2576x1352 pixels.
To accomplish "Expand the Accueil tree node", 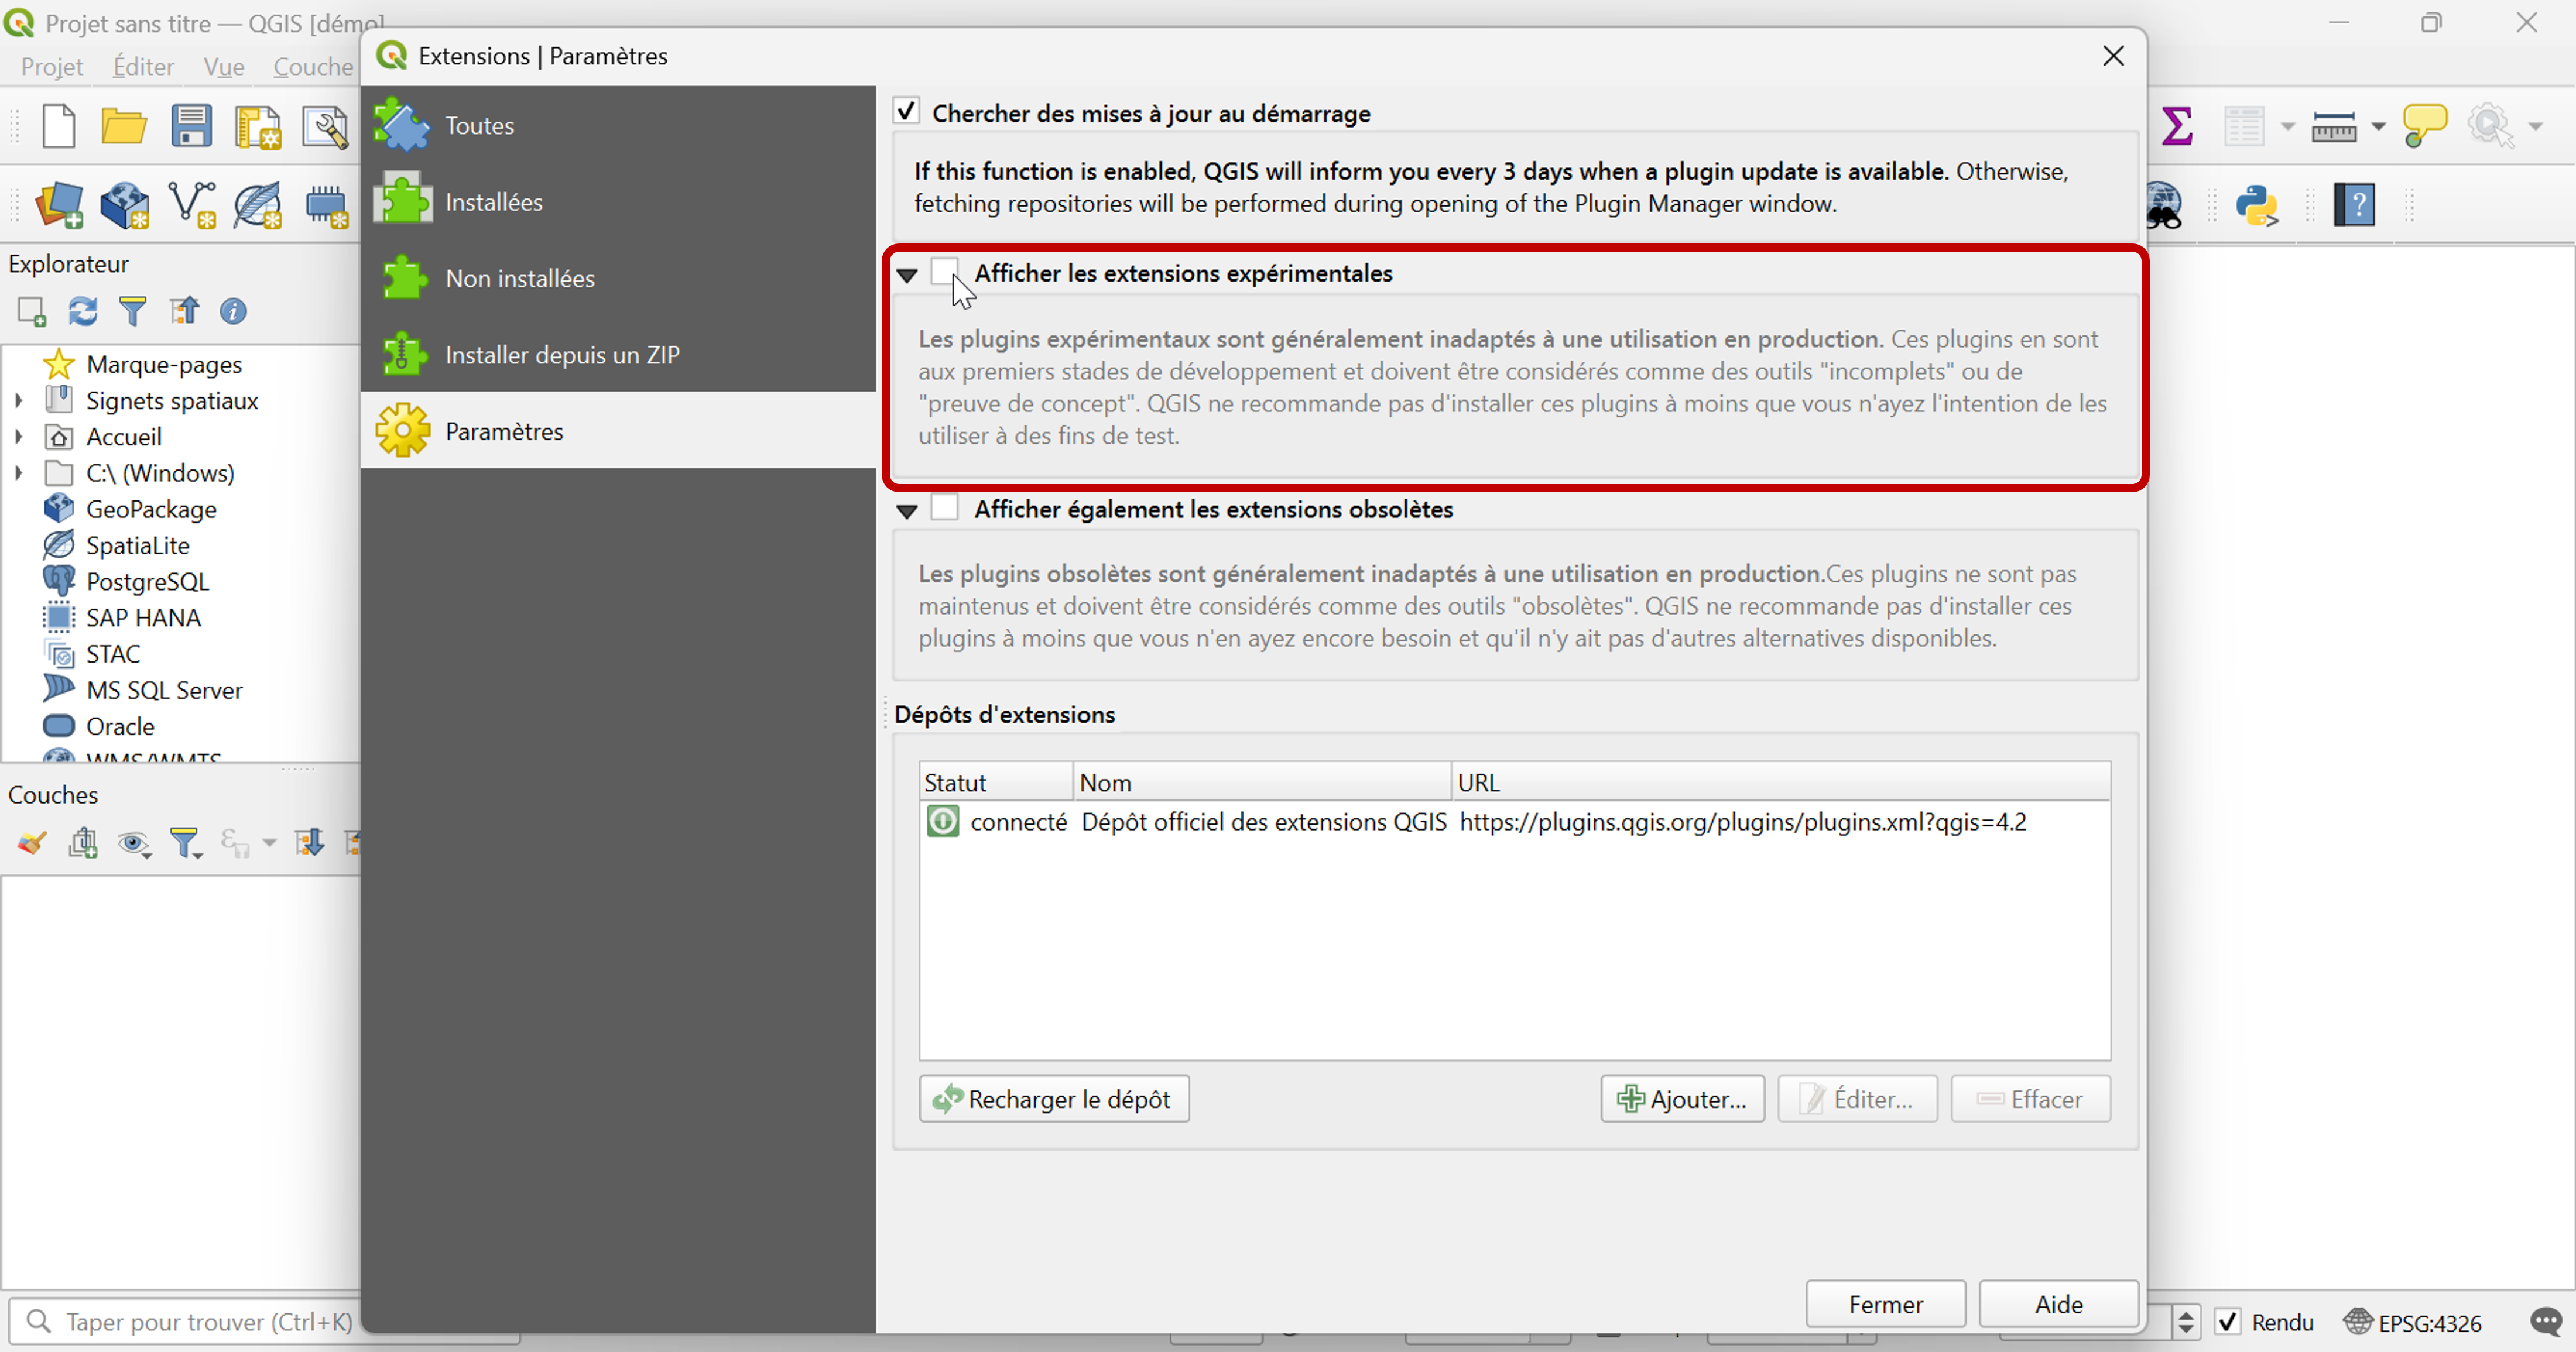I will 18,436.
